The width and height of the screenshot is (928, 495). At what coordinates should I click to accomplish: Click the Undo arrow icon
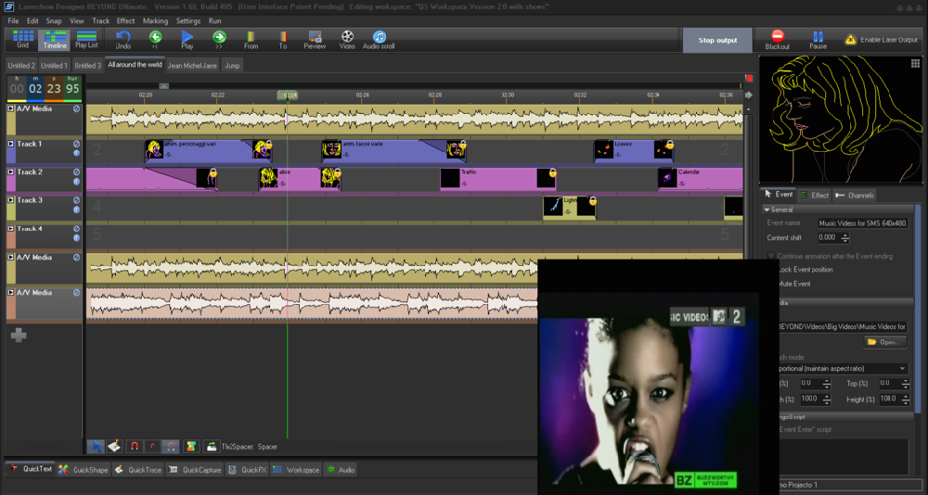click(x=123, y=36)
